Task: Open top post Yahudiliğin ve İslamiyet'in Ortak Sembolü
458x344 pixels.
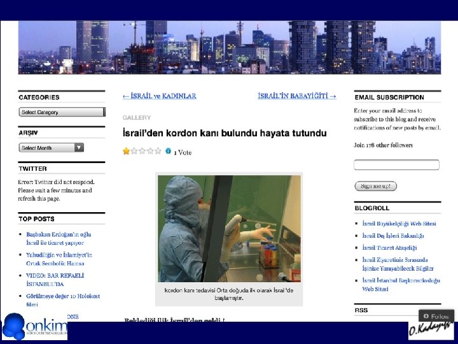Action: 59,259
